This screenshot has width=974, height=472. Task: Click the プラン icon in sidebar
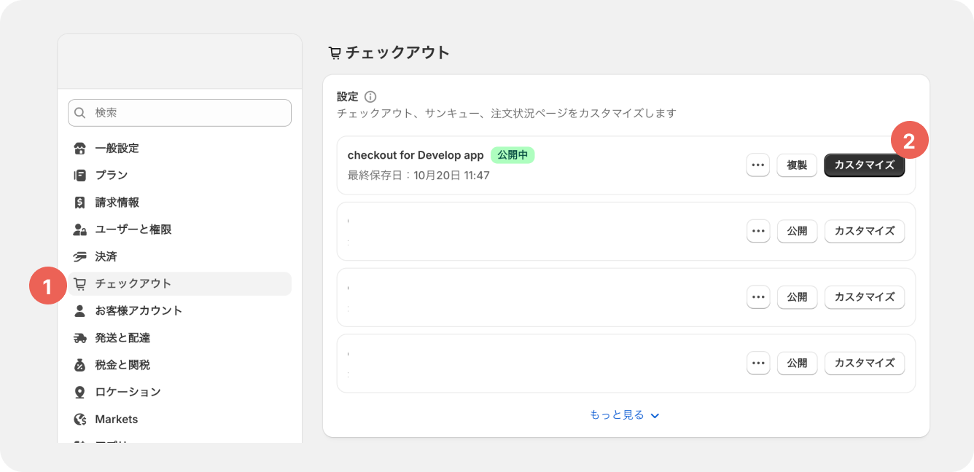point(80,176)
